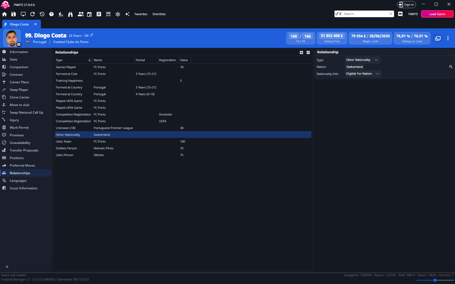Add a relationship with plus icon
This screenshot has width=455, height=284.
[x=301, y=52]
